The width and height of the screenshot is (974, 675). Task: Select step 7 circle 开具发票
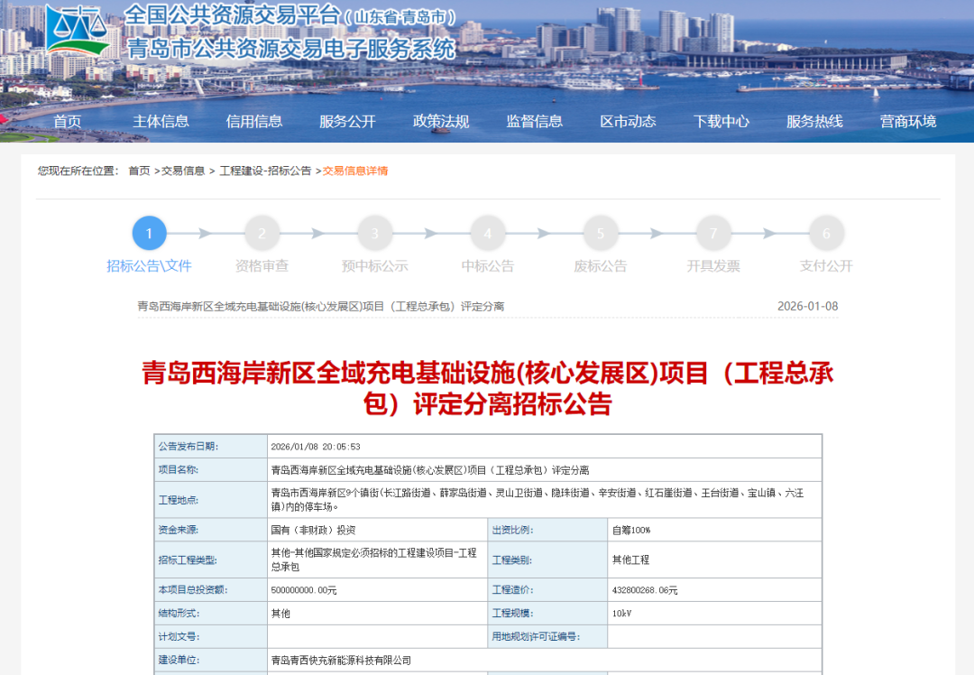click(x=713, y=233)
